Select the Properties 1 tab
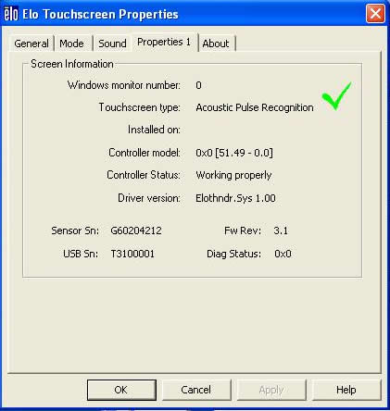 point(164,42)
